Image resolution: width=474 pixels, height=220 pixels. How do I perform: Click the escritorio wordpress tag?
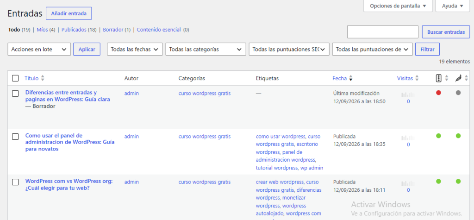point(307,144)
